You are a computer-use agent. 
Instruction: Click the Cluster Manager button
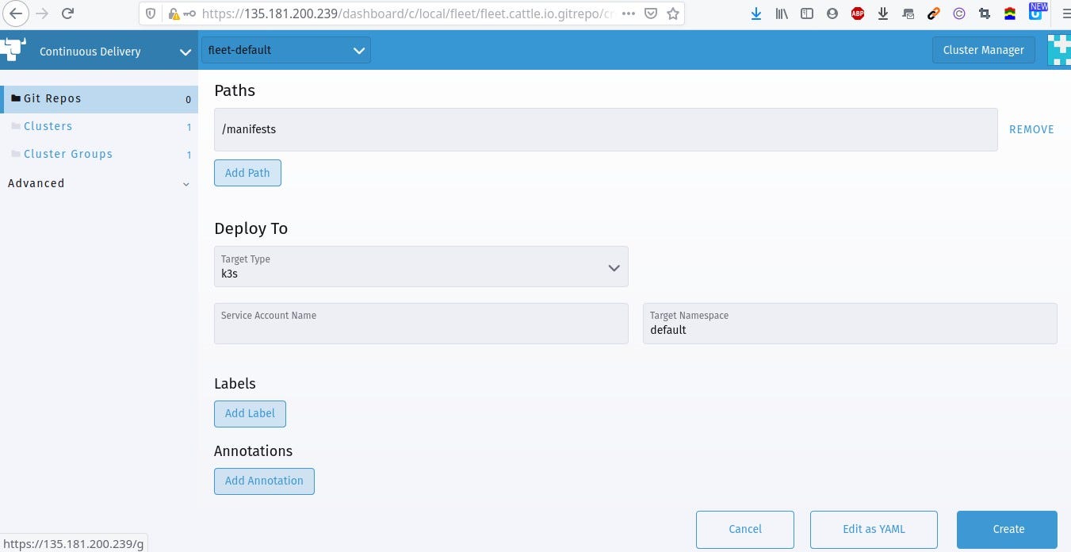point(984,50)
